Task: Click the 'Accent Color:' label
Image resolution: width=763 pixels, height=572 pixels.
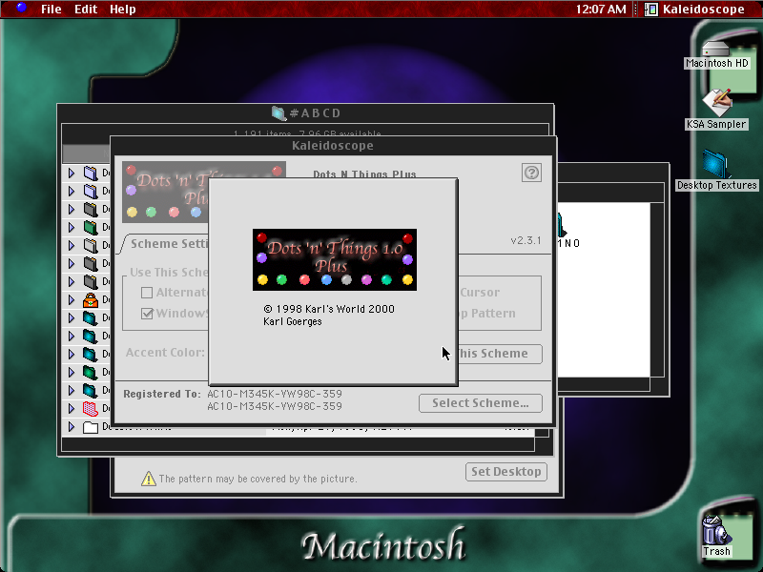Action: [x=165, y=353]
